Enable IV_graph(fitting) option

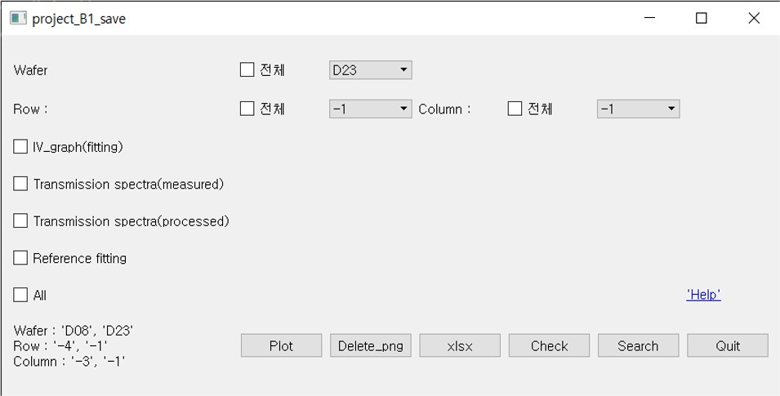point(21,147)
